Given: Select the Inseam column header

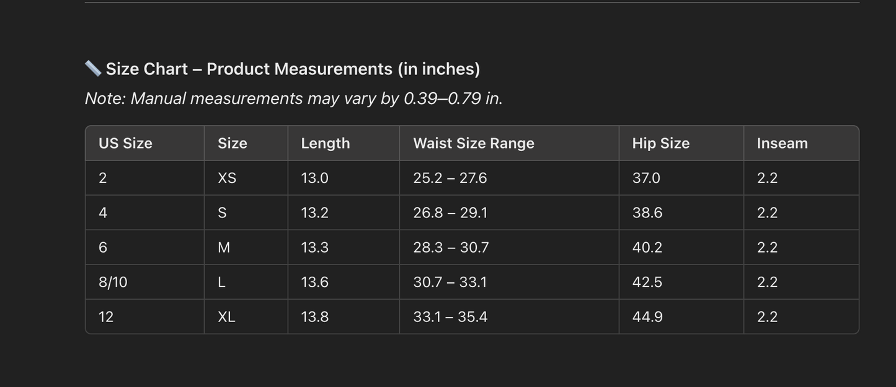Looking at the screenshot, I should 783,143.
